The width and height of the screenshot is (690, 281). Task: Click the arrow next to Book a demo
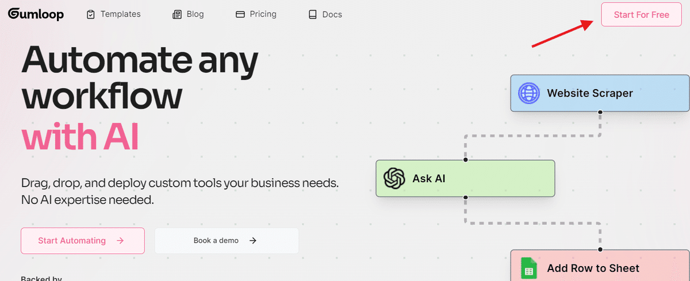click(253, 241)
